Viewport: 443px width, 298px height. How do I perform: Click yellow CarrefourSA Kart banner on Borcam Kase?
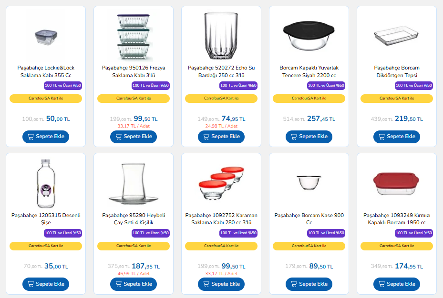click(x=309, y=246)
